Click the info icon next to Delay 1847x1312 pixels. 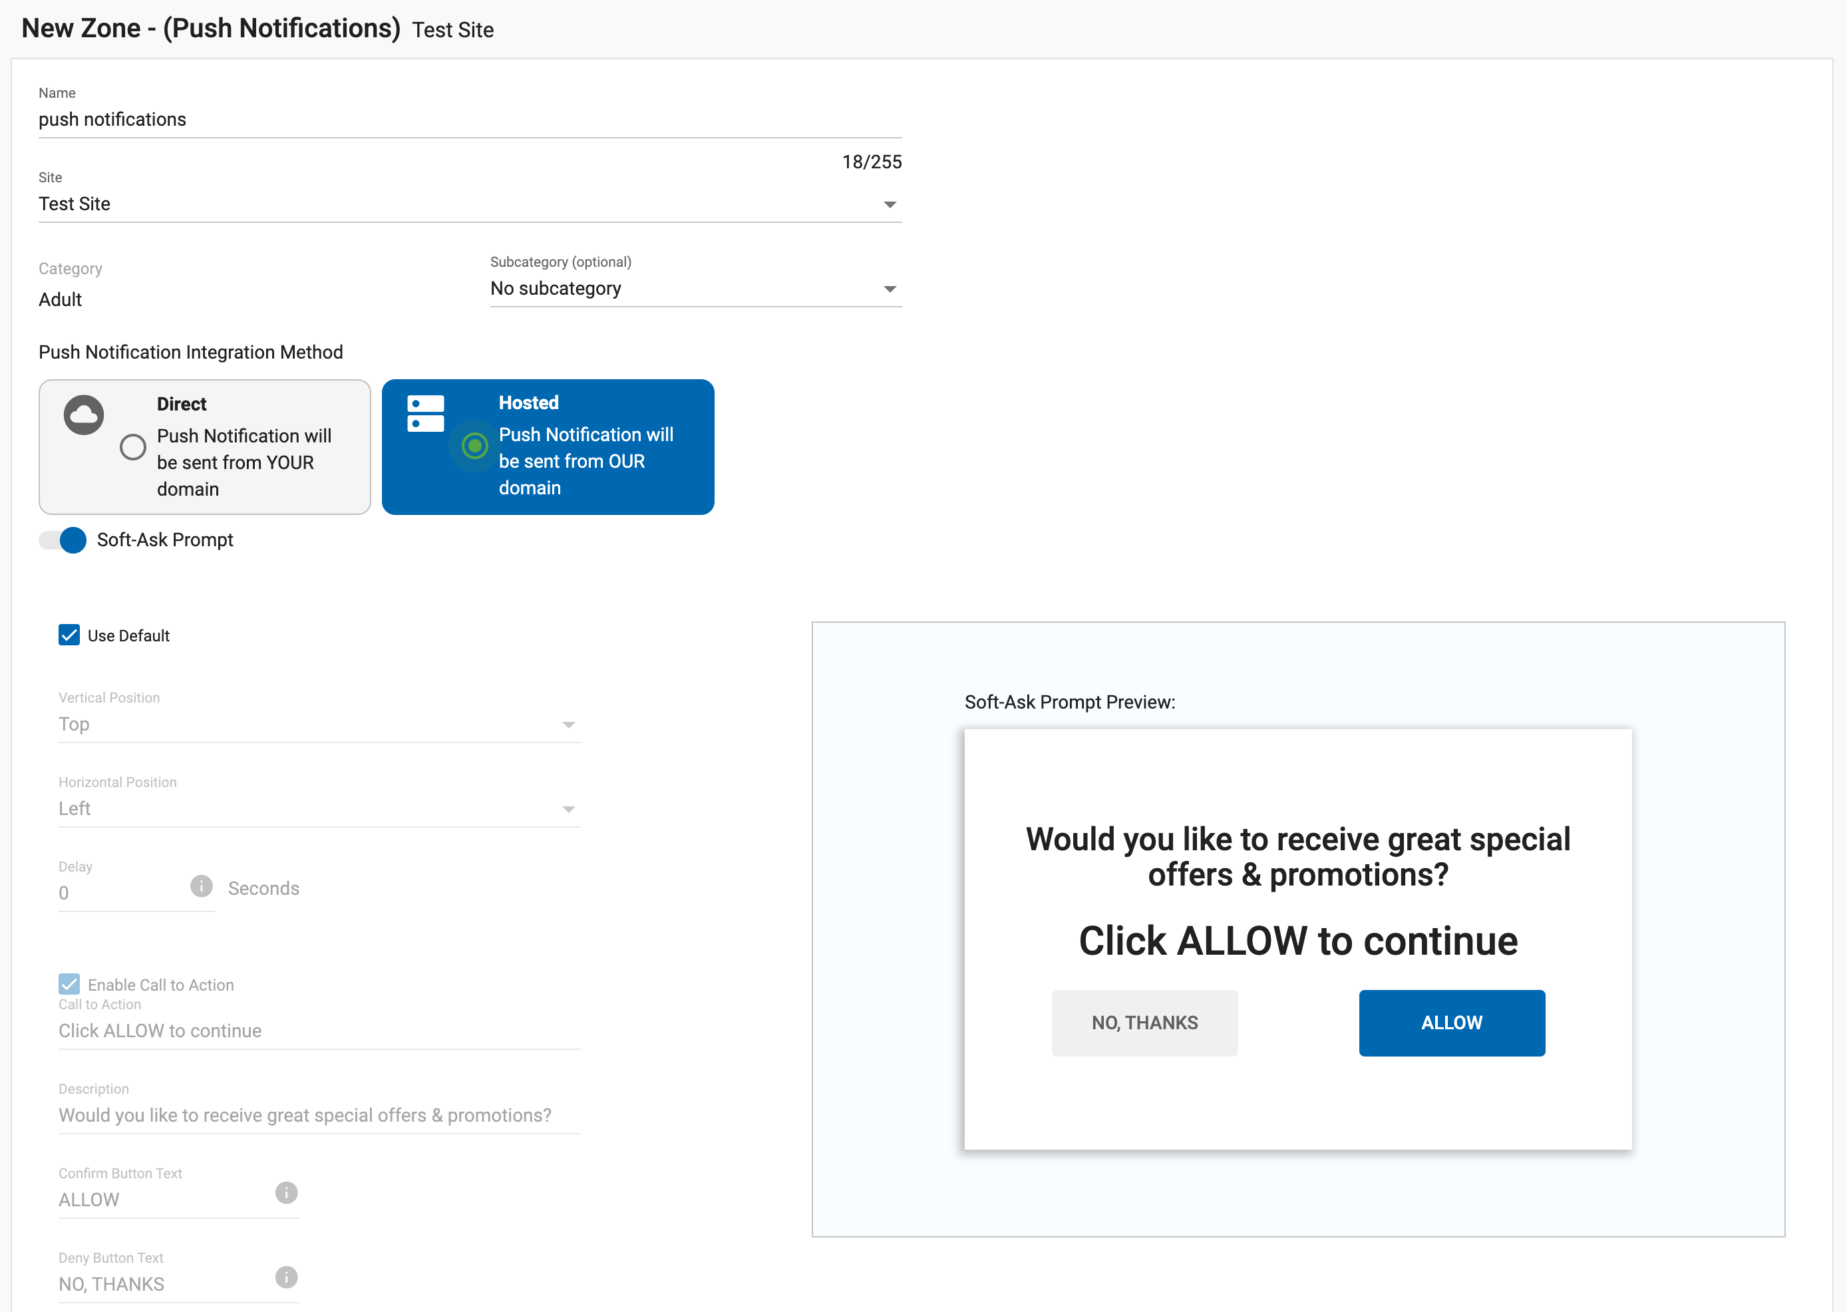[x=201, y=886]
